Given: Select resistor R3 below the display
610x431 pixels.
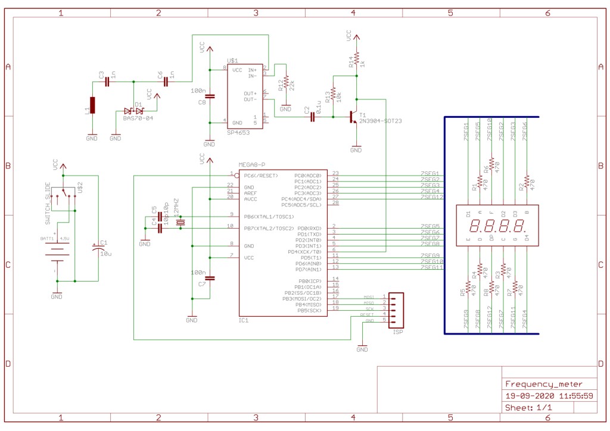Looking at the screenshot, I should point(503,270).
